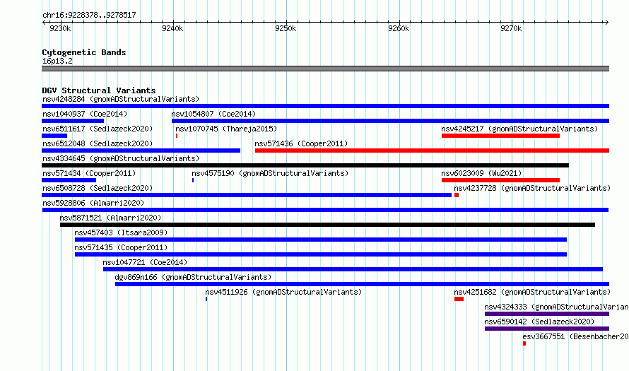Screen dimensions: 629x371
Task: Select the red bar under nsv6023009
Action: [500, 180]
